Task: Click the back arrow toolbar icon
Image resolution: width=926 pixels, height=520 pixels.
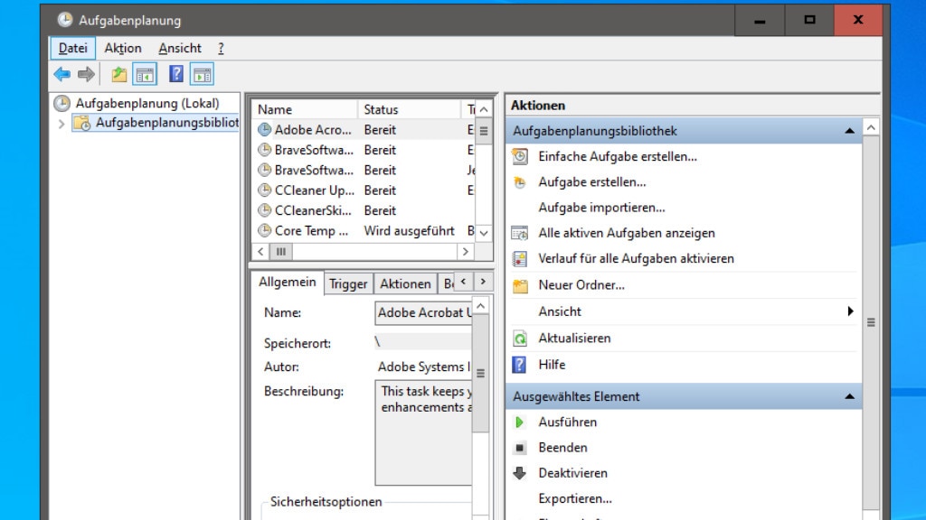Action: 61,74
